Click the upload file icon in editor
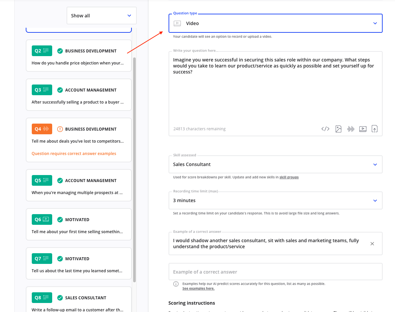The height and width of the screenshot is (312, 395). pyautogui.click(x=375, y=129)
